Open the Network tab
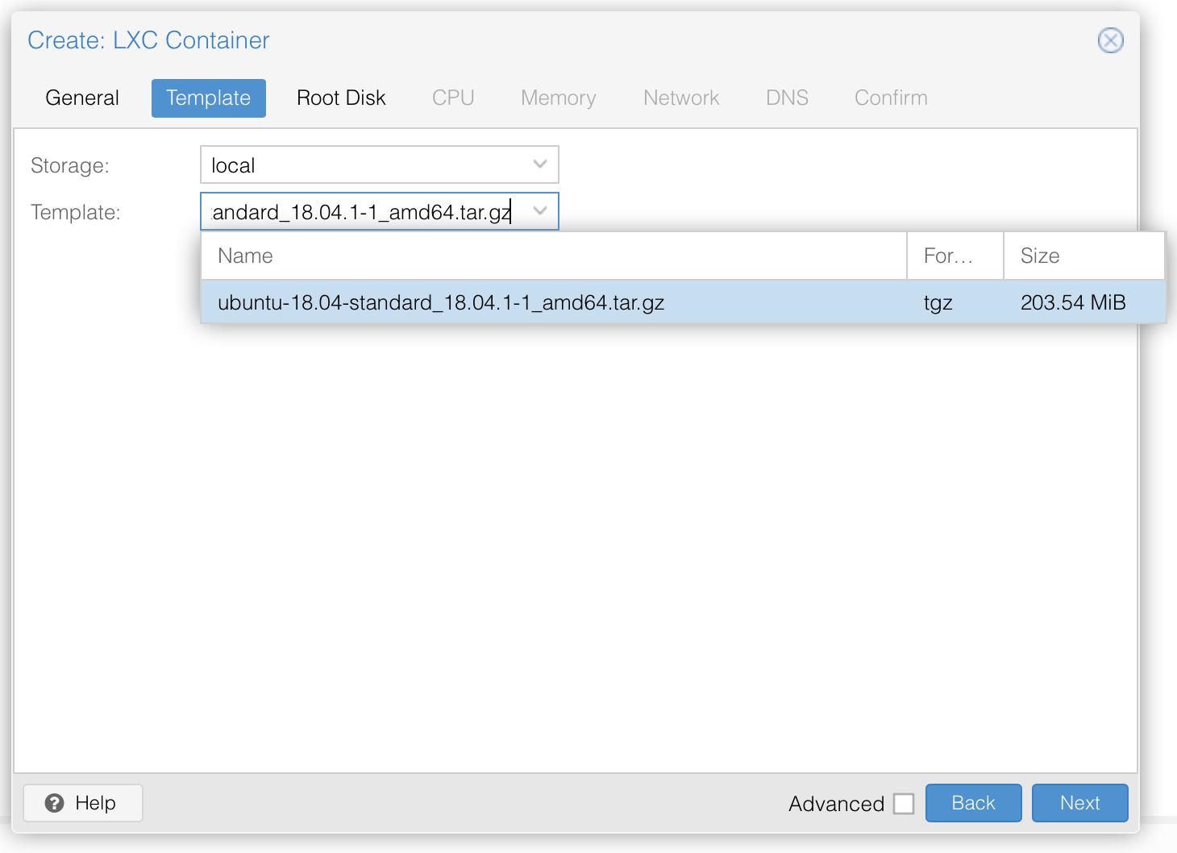The image size is (1177, 853). [x=680, y=98]
